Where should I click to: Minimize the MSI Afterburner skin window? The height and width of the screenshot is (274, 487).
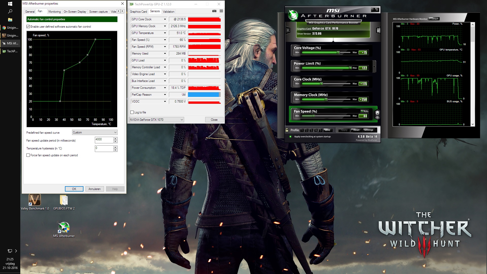pos(373,10)
